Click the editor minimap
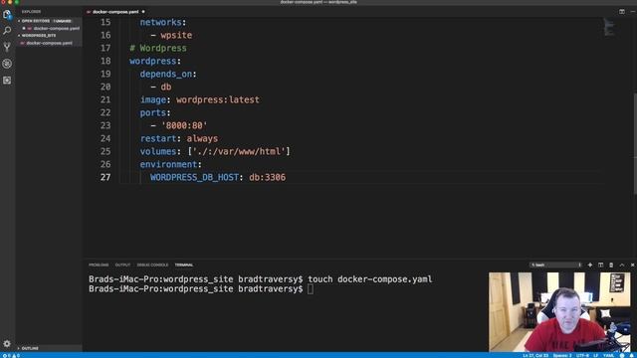The width and height of the screenshot is (637, 358). pyautogui.click(x=608, y=28)
